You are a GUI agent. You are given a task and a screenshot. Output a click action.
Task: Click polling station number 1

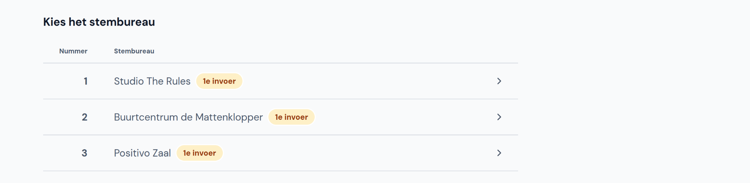pyautogui.click(x=86, y=81)
